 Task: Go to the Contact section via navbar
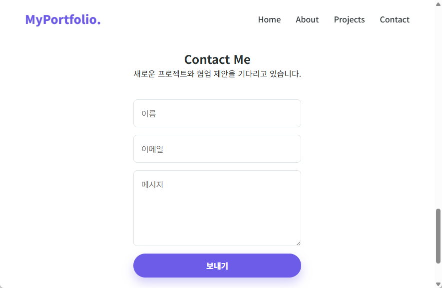(394, 19)
